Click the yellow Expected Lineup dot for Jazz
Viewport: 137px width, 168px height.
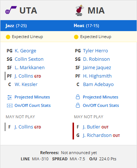coord(8,37)
